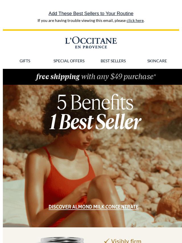Click the black free shipping banner

pyautogui.click(x=92, y=77)
